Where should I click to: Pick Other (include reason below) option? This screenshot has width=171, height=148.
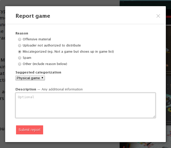click(x=20, y=64)
